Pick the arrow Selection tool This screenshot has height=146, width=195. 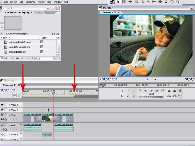[118, 2]
